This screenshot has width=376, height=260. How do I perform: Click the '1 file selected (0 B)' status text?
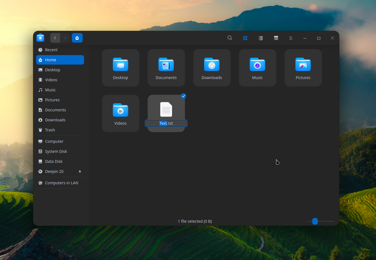[195, 221]
